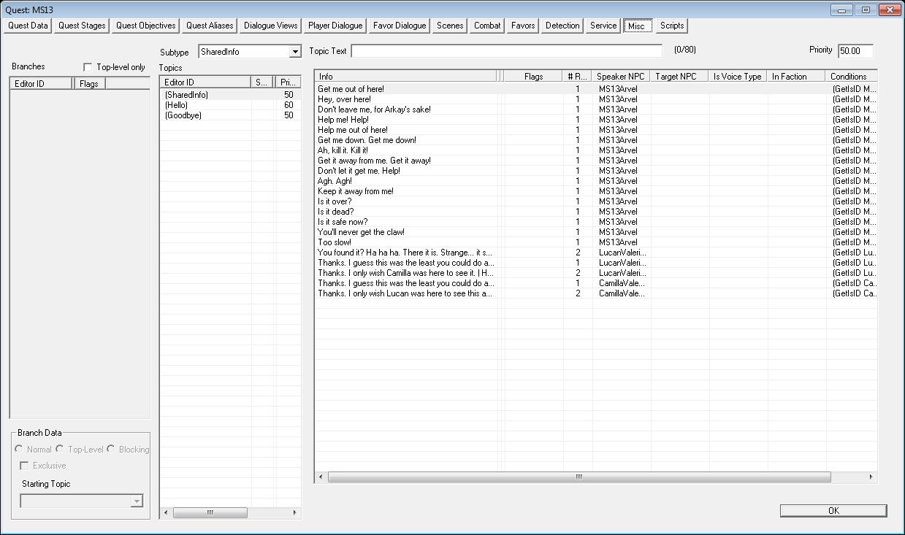Open the Detection tab
This screenshot has width=905, height=535.
562,26
